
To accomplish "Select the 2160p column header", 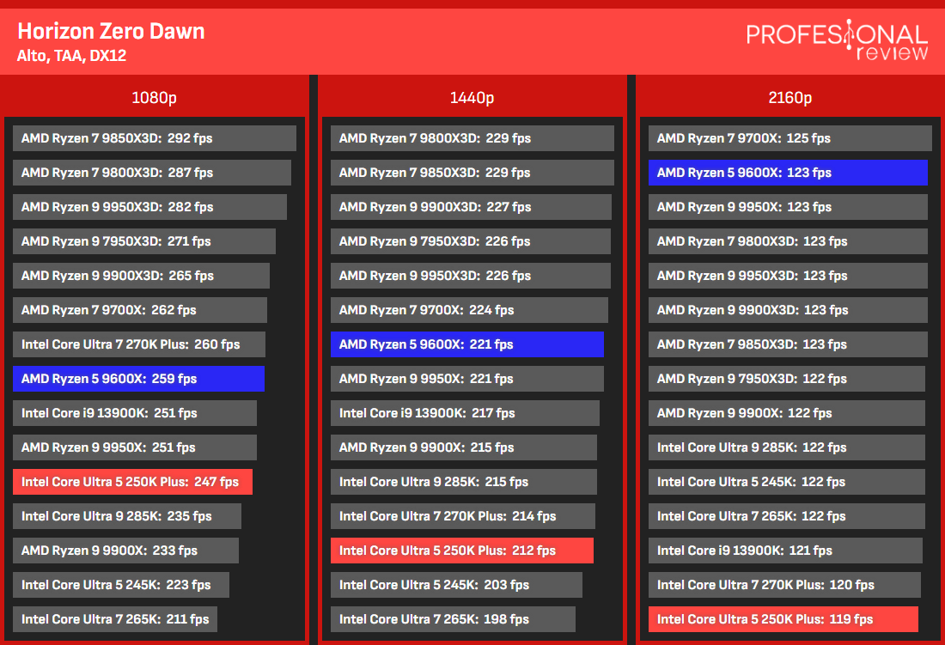I will [790, 97].
